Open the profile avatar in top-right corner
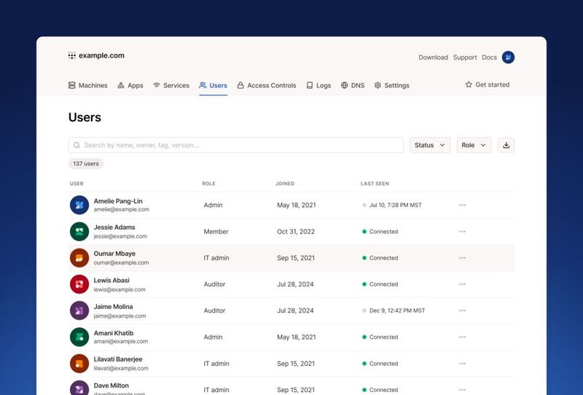Image resolution: width=583 pixels, height=395 pixels. pyautogui.click(x=508, y=57)
